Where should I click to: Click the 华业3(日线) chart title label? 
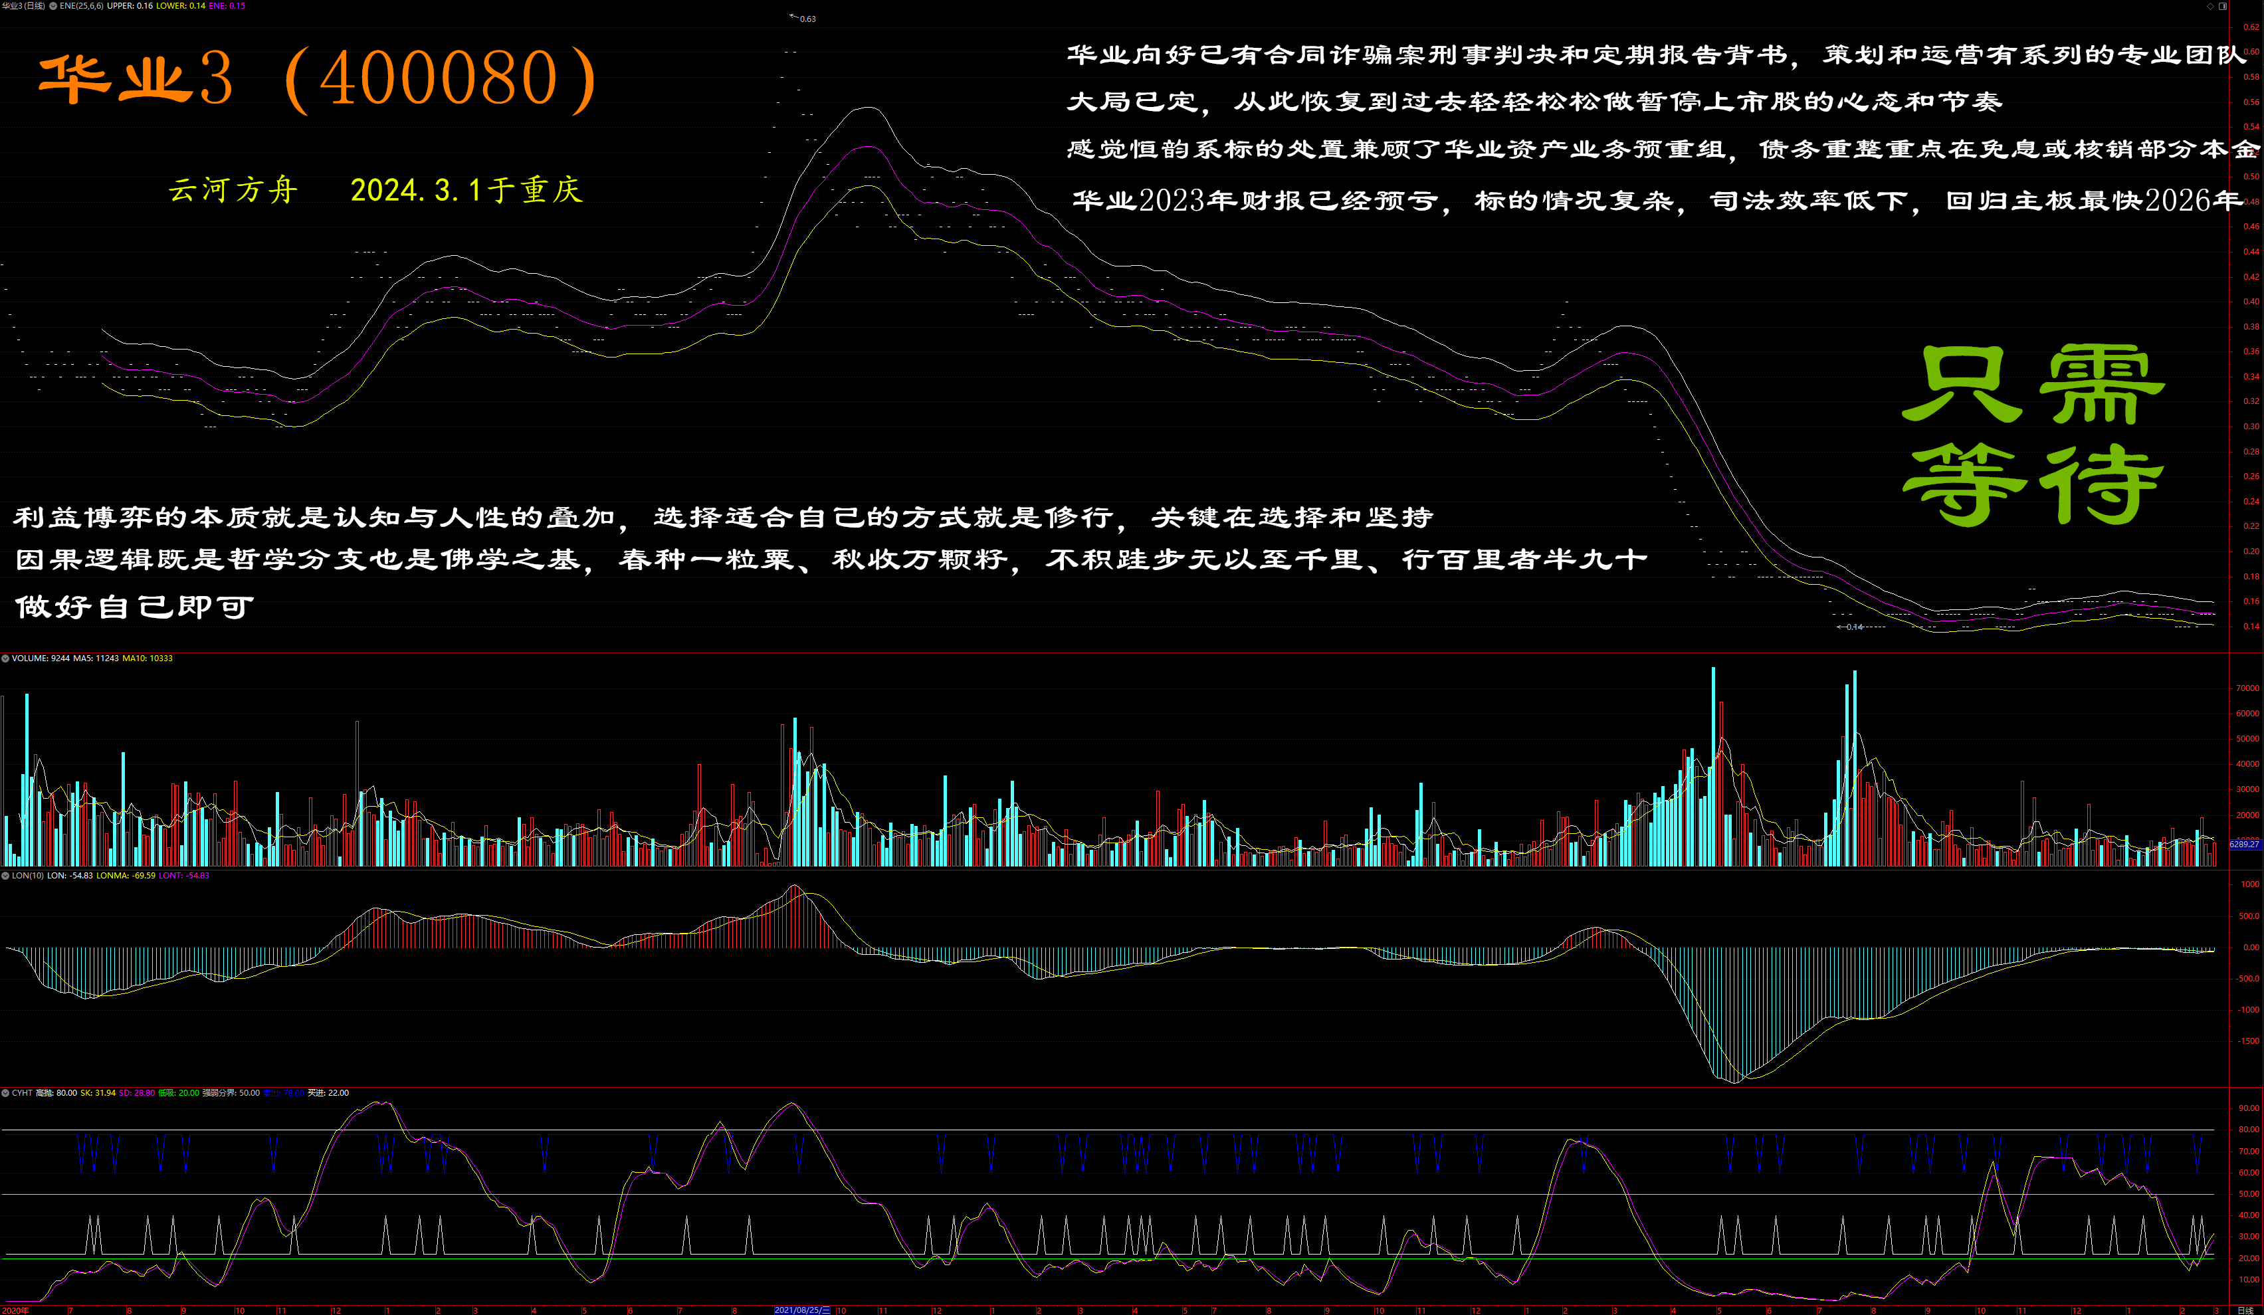pyautogui.click(x=23, y=5)
